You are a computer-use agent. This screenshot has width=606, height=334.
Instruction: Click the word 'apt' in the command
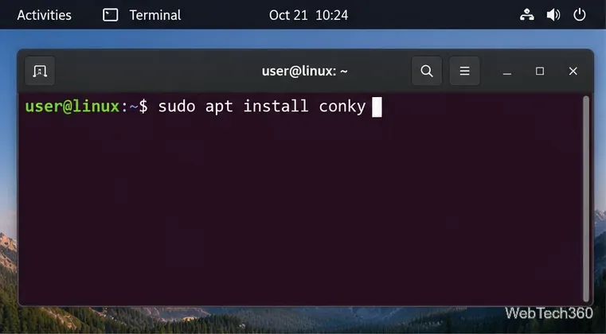tap(219, 107)
